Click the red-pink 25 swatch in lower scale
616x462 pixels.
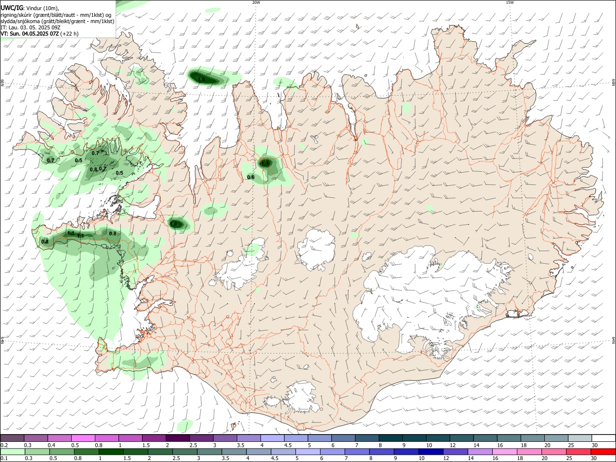[x=578, y=451]
